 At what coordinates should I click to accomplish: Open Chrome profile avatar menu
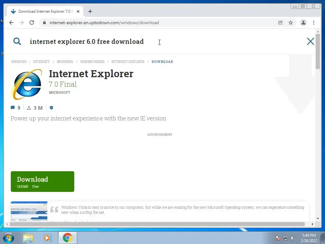[x=303, y=23]
